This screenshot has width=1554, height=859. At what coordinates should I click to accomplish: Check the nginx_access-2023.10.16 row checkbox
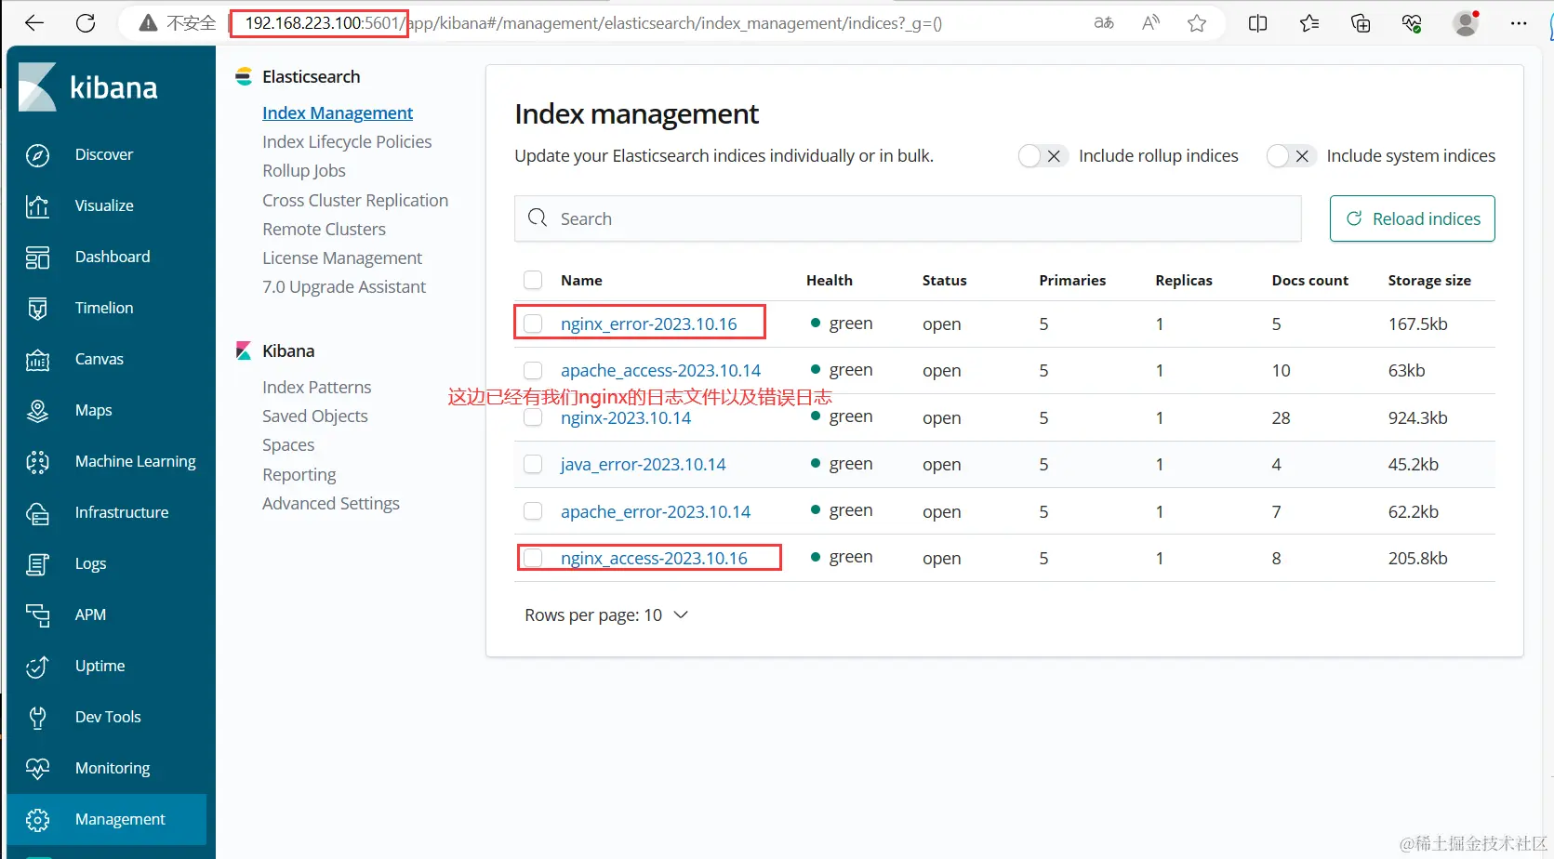pyautogui.click(x=533, y=558)
